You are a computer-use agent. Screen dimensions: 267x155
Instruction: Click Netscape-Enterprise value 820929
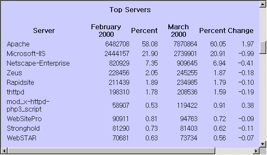point(119,64)
